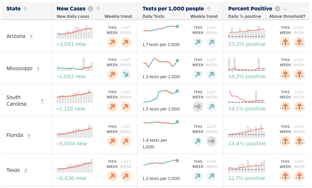The width and height of the screenshot is (312, 188).
Task: Click Arizona's this week above-threshold indicator
Action: (x=285, y=42)
